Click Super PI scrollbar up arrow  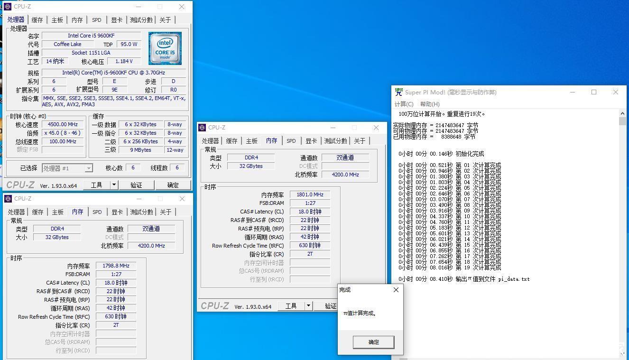[622, 113]
